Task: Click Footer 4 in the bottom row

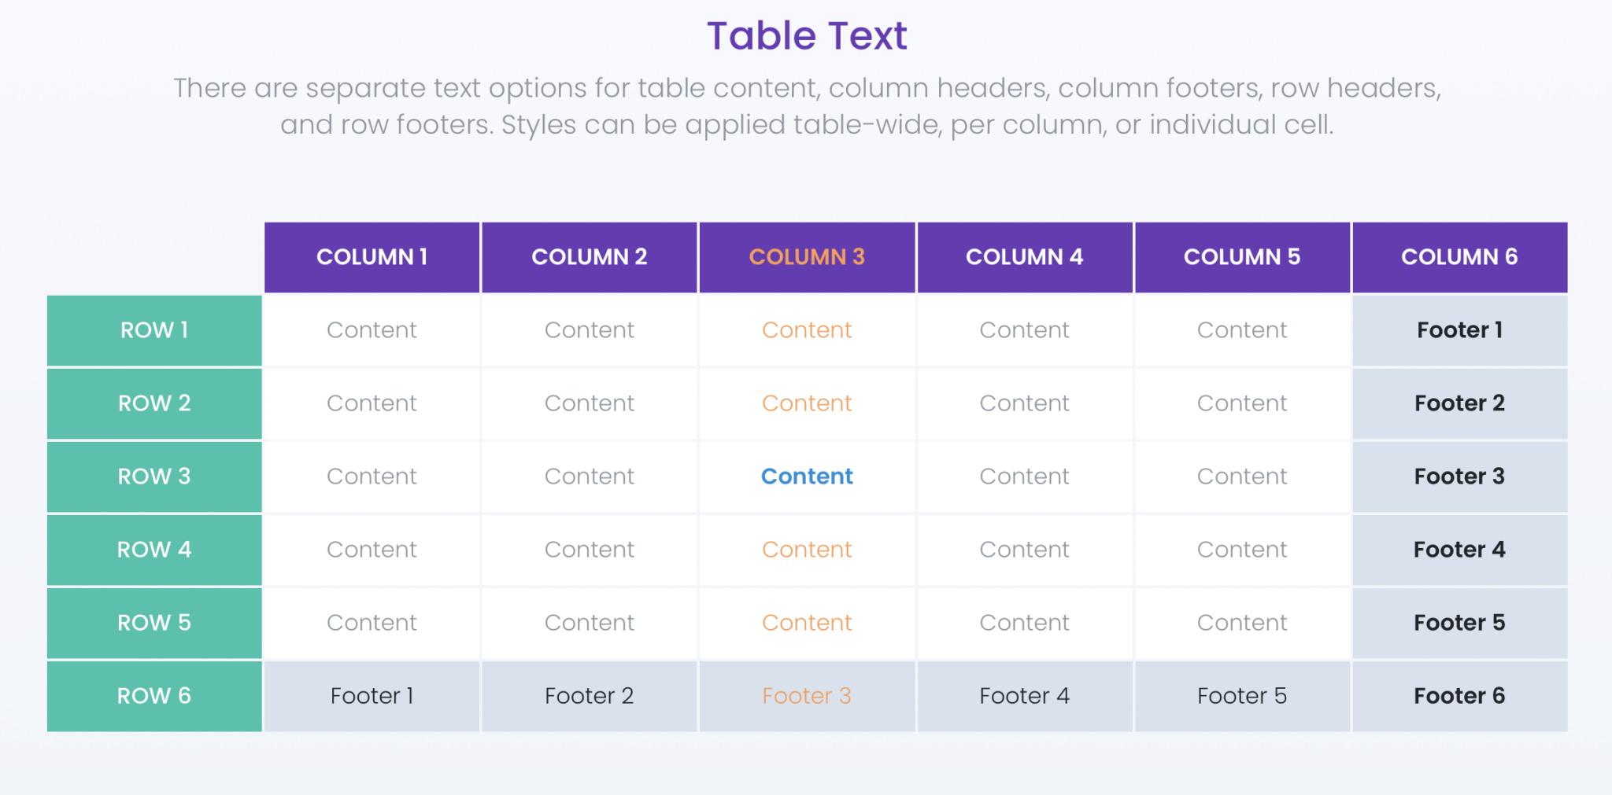Action: coord(1024,696)
